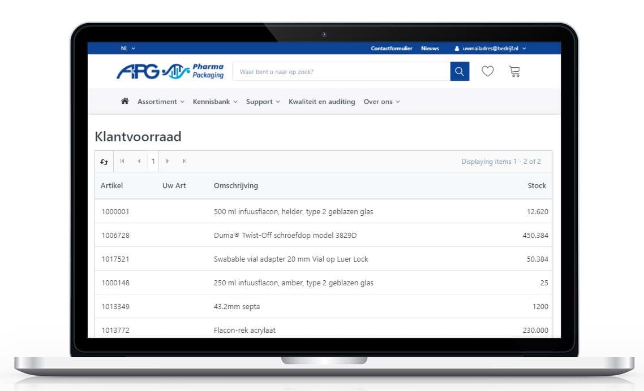Open Kwaliteit en auditing page
The image size is (644, 391).
[x=322, y=102]
